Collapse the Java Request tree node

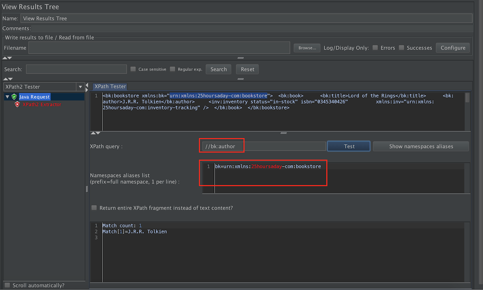(x=7, y=97)
